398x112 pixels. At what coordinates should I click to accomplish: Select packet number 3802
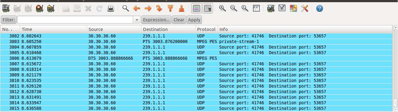197,36
